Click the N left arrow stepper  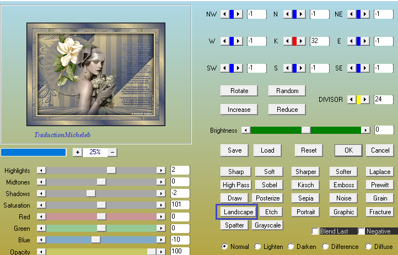[x=287, y=14]
